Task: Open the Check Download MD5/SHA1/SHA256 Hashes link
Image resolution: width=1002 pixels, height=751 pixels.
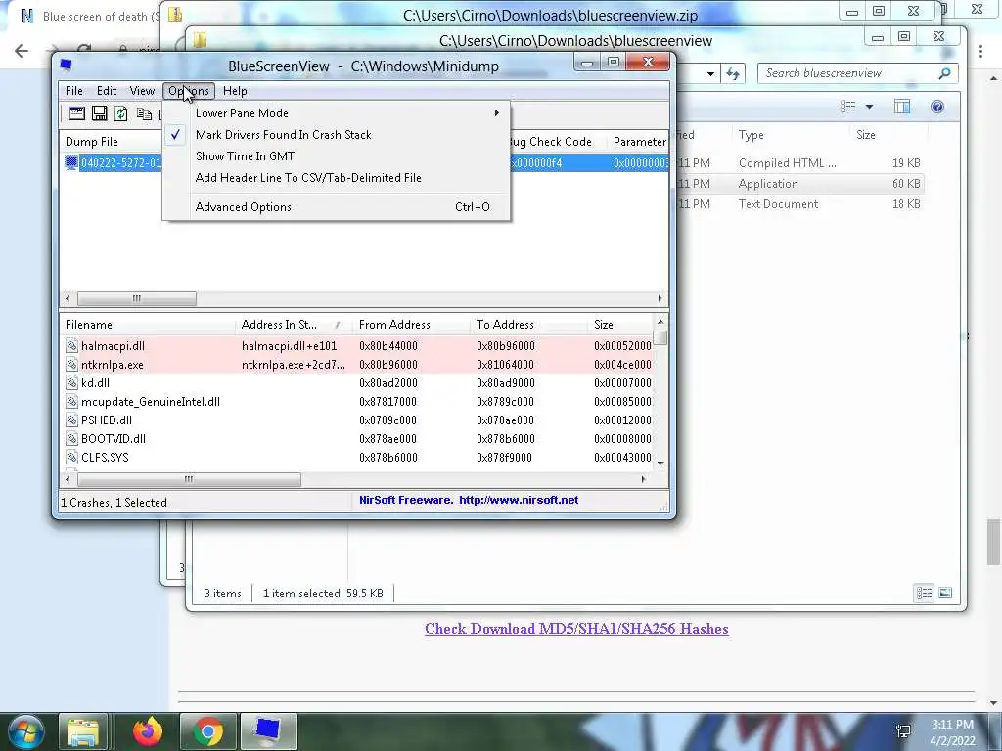Action: [x=576, y=629]
